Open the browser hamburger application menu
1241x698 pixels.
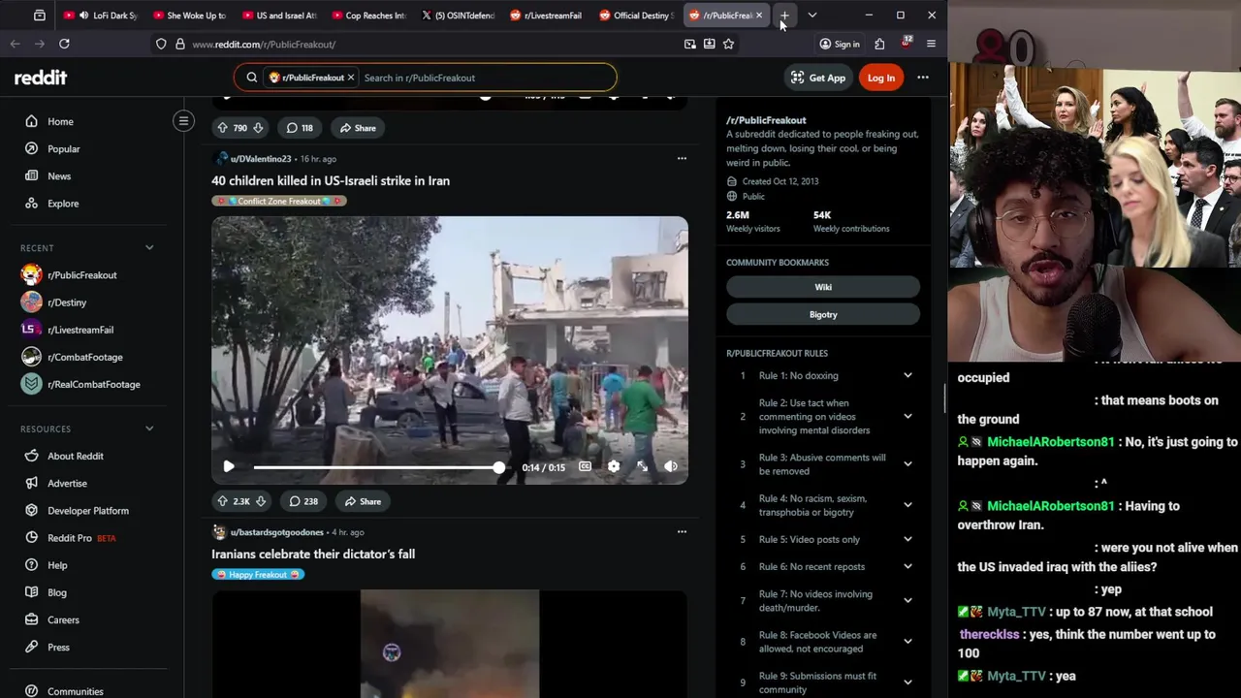pyautogui.click(x=931, y=44)
